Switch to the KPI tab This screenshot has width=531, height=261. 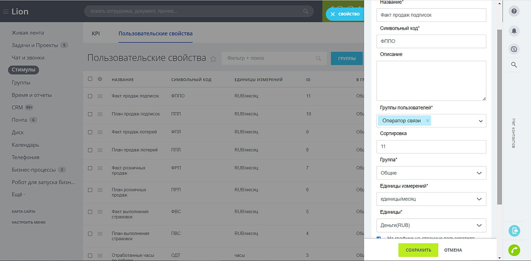95,34
